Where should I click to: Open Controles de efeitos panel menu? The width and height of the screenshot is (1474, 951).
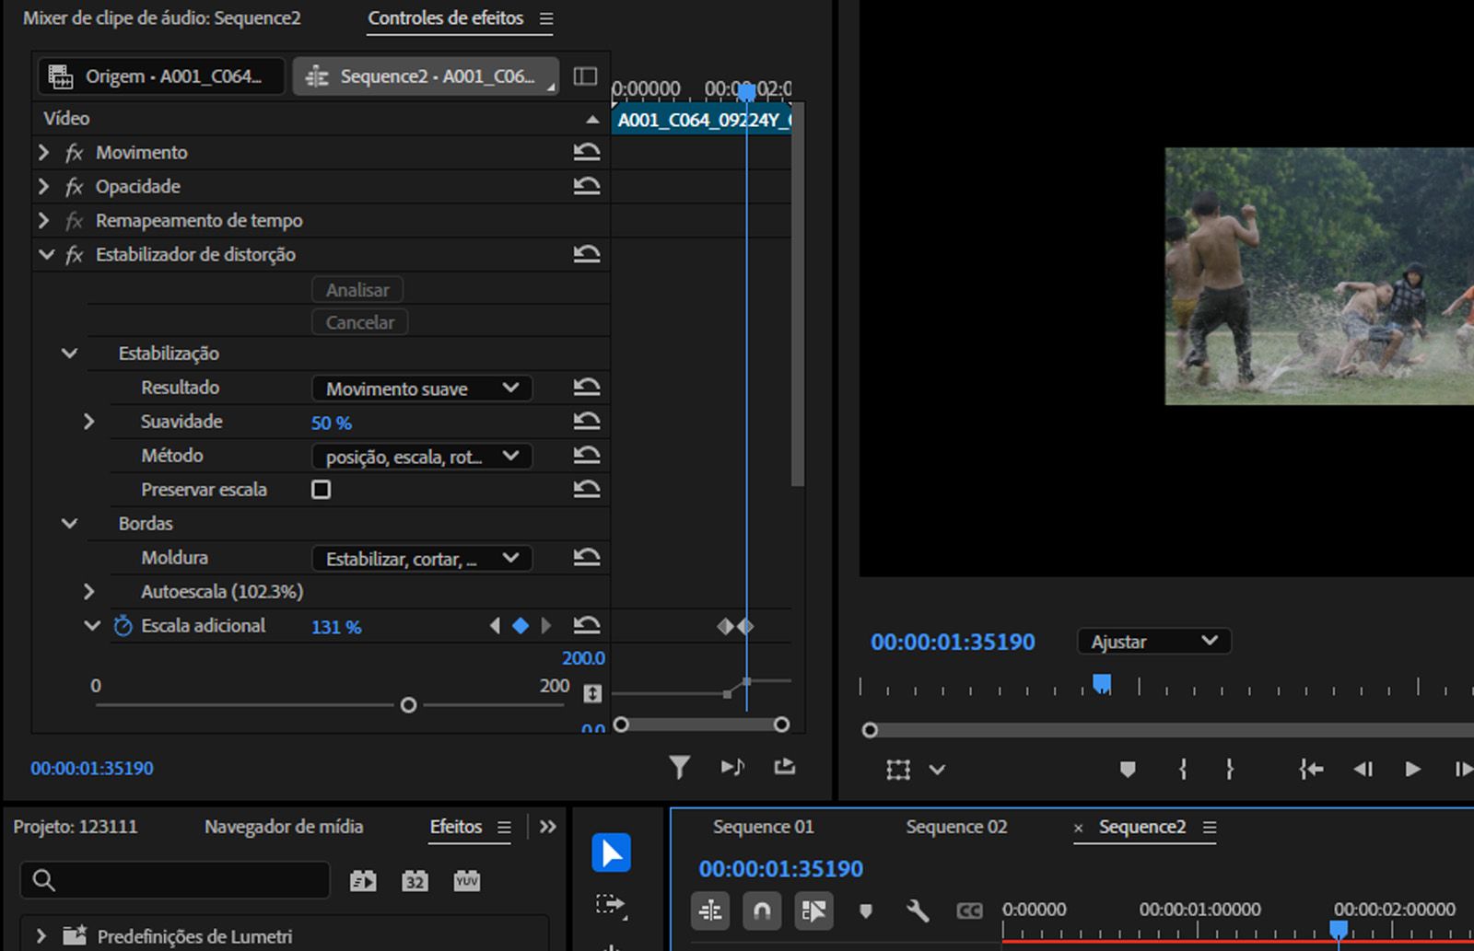[x=546, y=19]
